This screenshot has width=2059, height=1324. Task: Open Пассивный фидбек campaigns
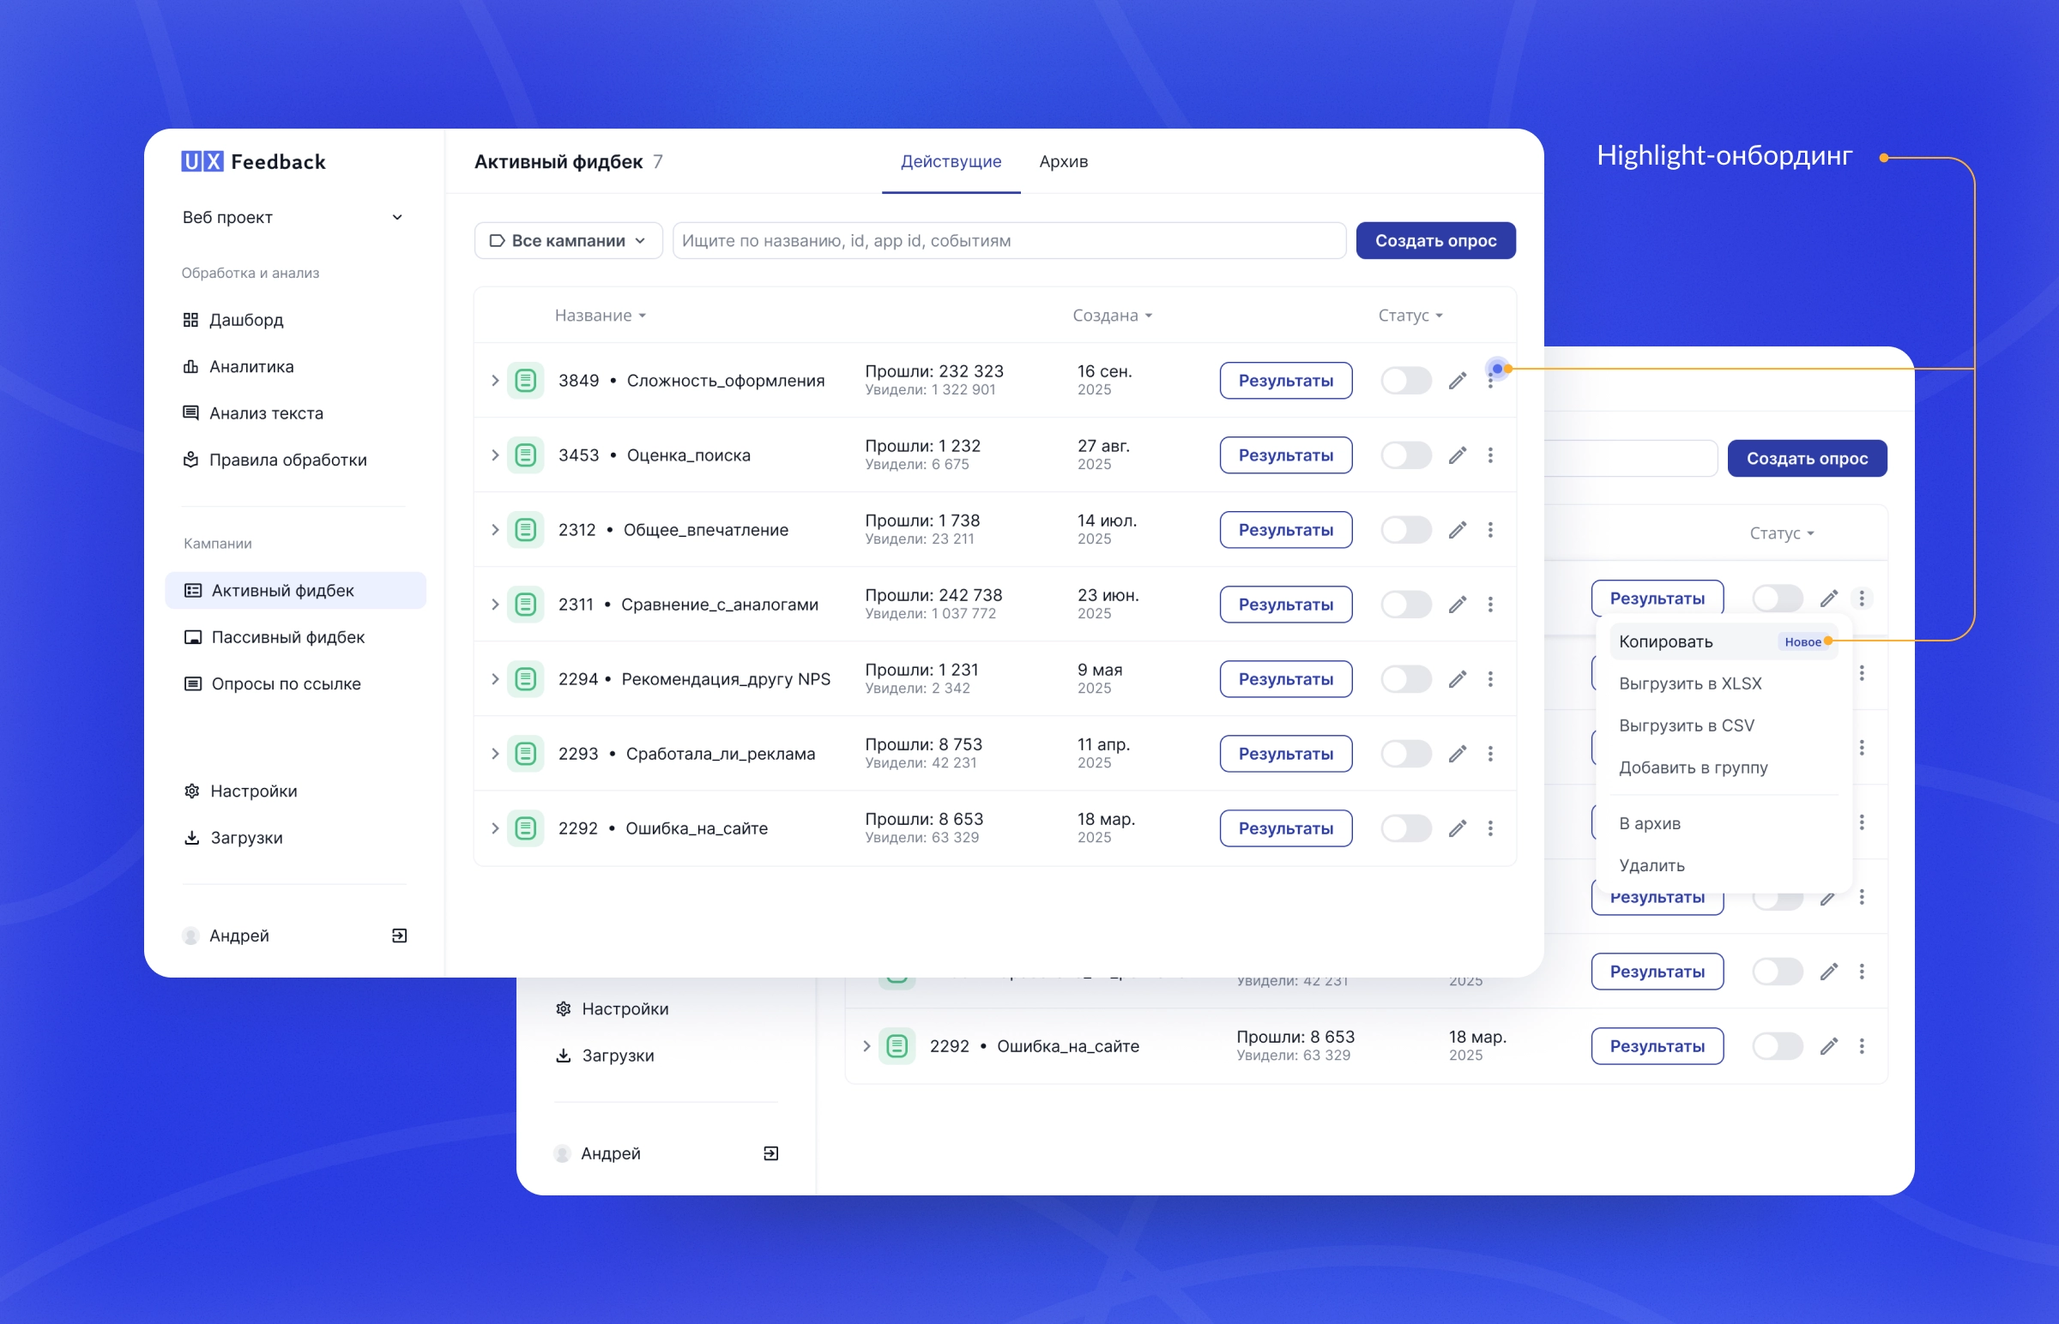275,637
